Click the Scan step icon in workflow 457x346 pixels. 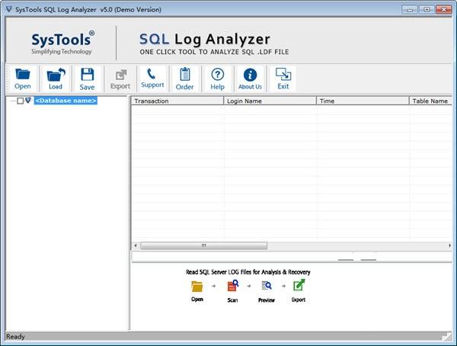tap(232, 287)
